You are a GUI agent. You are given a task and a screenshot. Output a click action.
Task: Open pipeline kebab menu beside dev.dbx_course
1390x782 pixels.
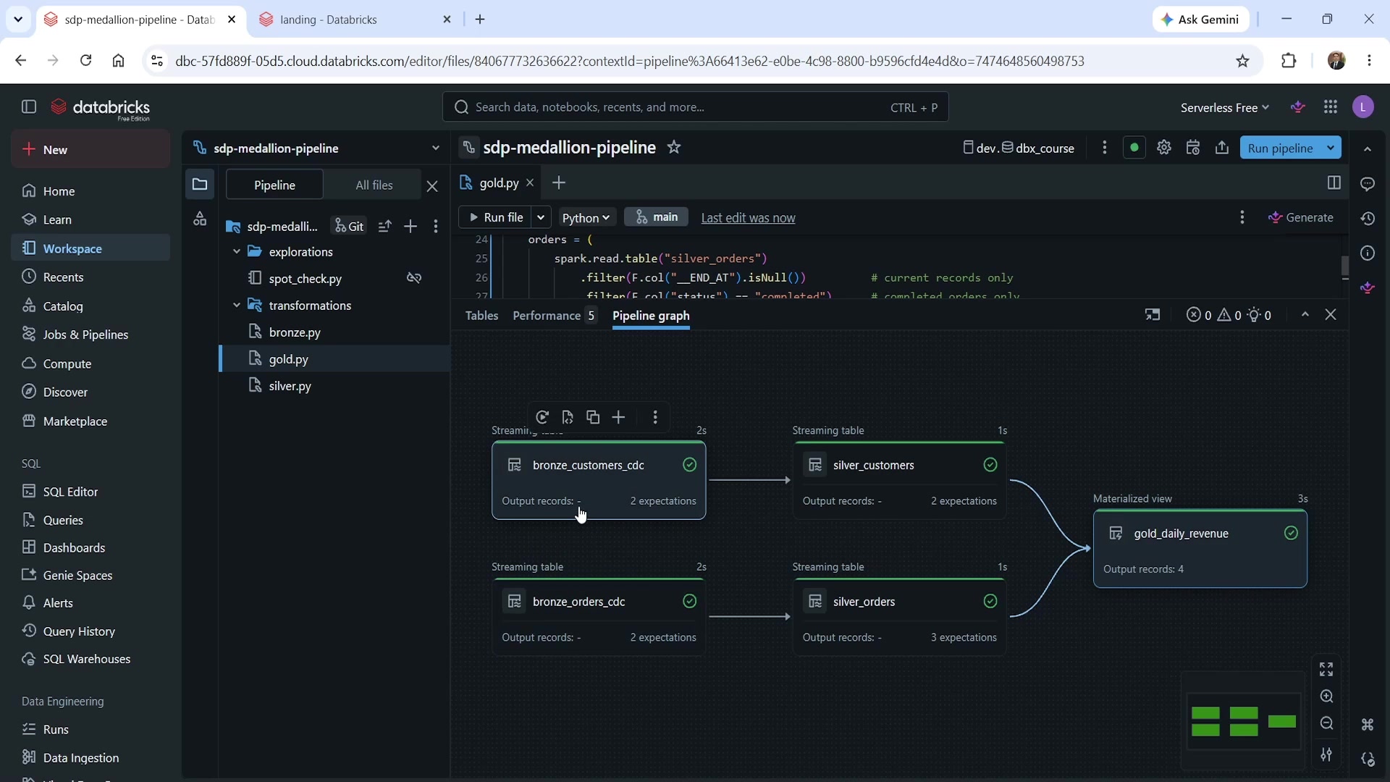click(x=1104, y=148)
